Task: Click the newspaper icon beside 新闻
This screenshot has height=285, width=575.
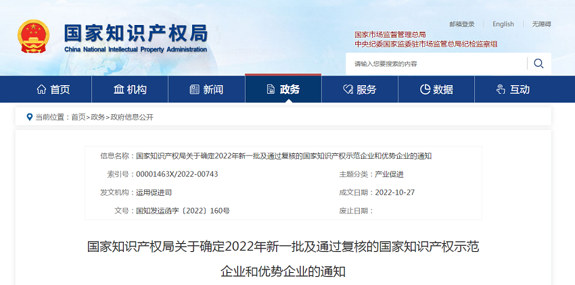Action: 194,89
